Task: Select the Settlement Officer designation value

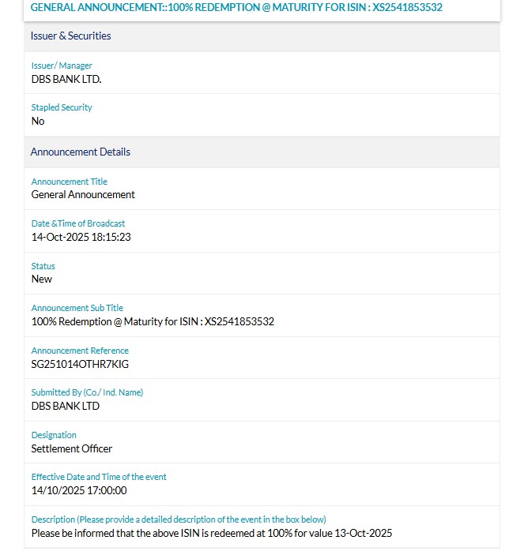Action: point(72,448)
